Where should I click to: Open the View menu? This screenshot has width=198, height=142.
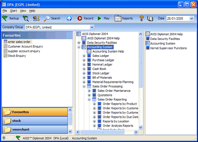pyautogui.click(x=23, y=11)
